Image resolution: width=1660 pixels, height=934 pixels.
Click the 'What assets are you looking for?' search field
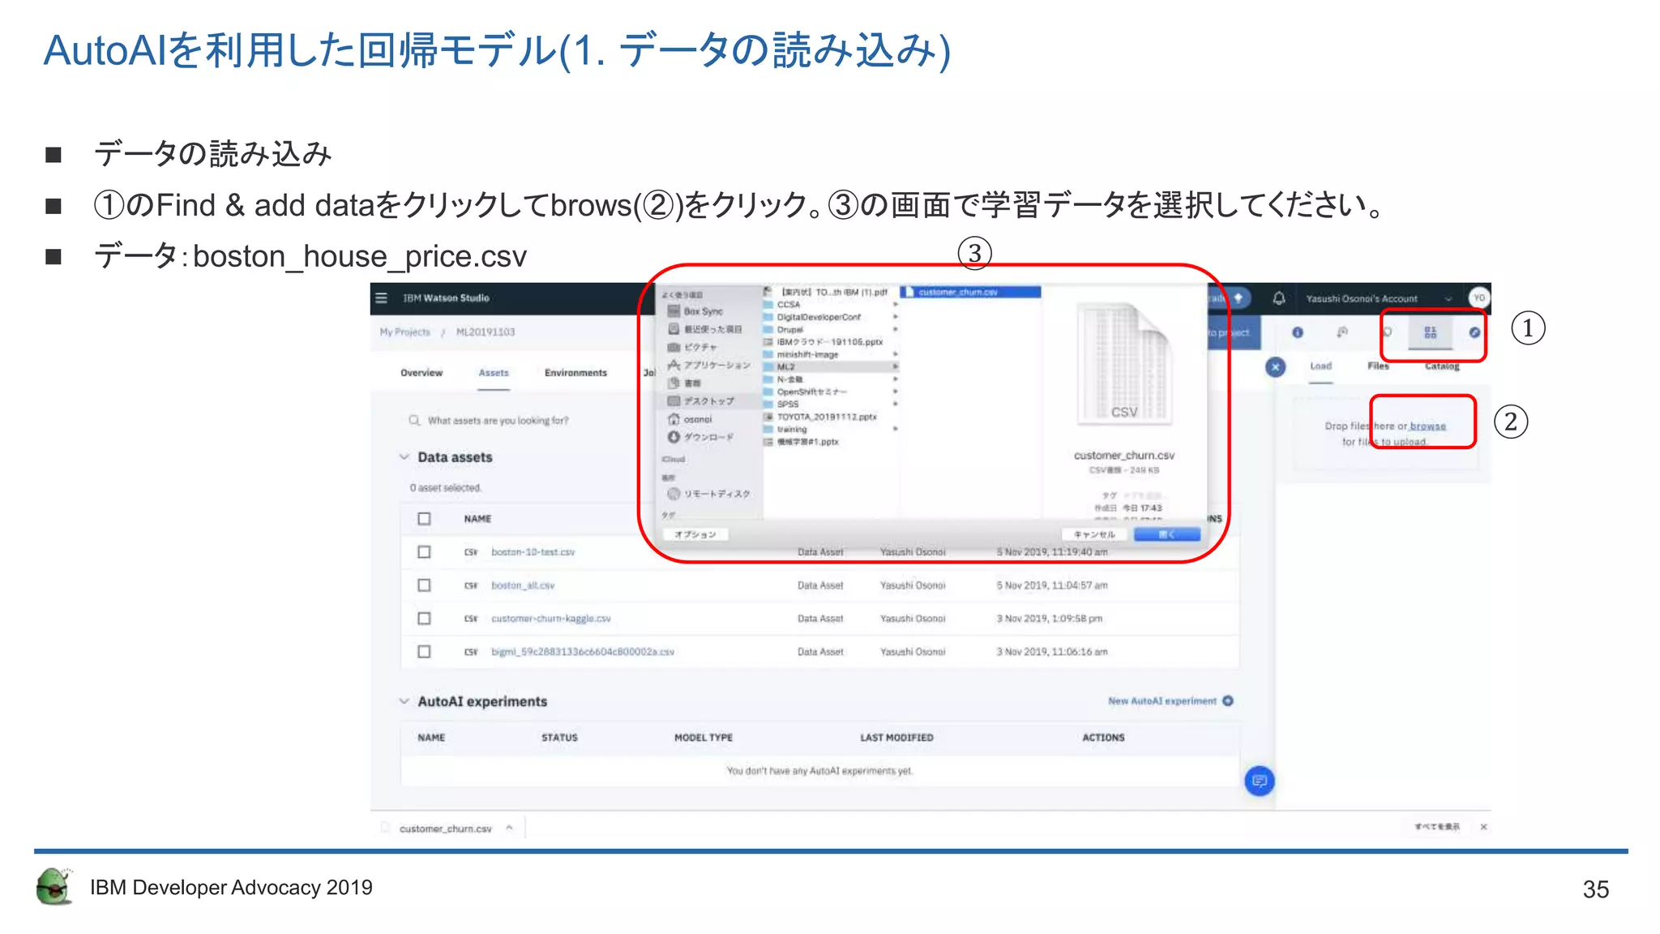(498, 421)
